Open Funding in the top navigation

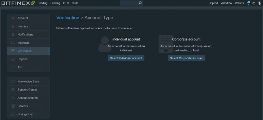(55, 3)
